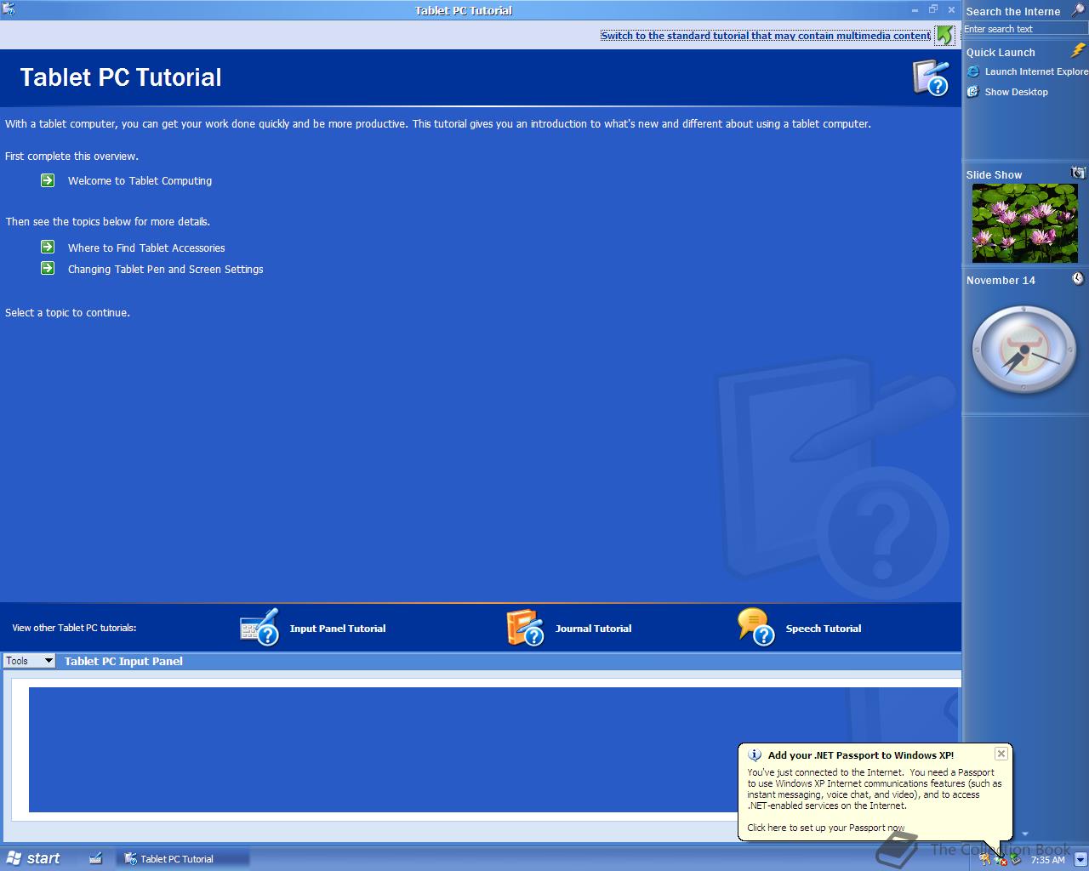This screenshot has height=871, width=1089.
Task: Restore down the Tablet PC Tutorial window
Action: [x=933, y=10]
